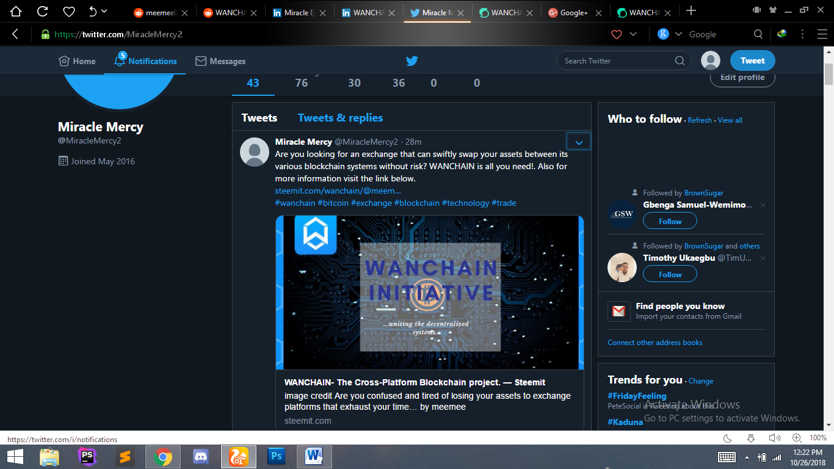Viewport: 834px width, 469px height.
Task: Click the Search Twitter field
Action: 624,60
